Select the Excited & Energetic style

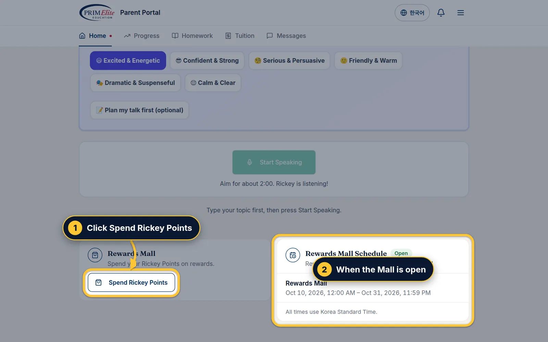pos(128,61)
